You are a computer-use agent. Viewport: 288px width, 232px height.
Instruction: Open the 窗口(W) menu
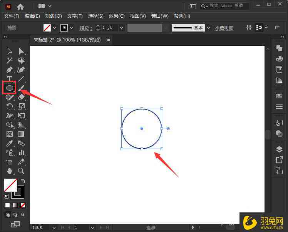coord(160,16)
